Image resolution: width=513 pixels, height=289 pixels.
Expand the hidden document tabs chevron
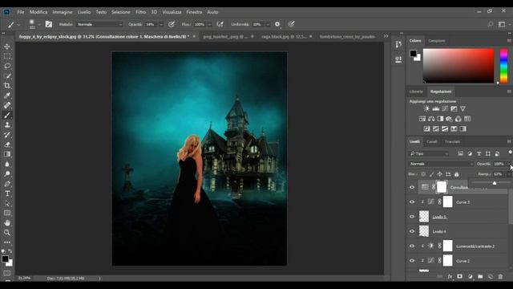tap(386, 36)
